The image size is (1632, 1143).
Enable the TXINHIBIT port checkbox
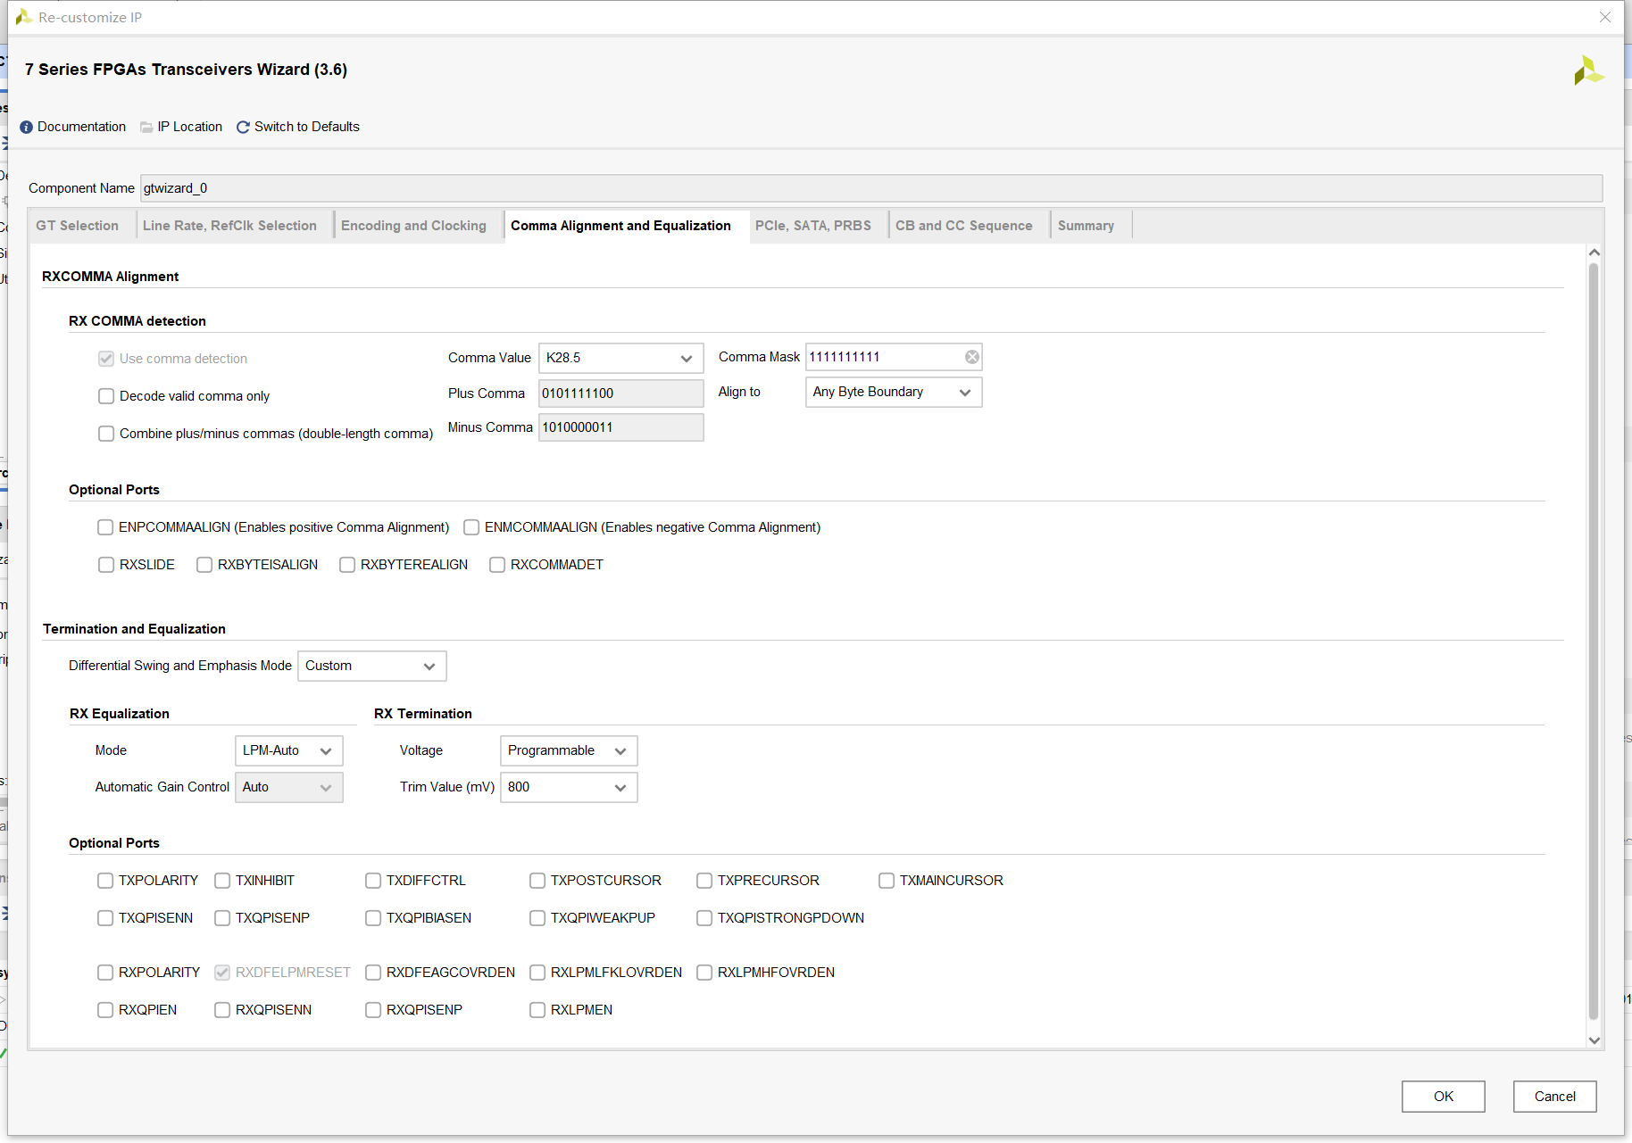point(222,881)
